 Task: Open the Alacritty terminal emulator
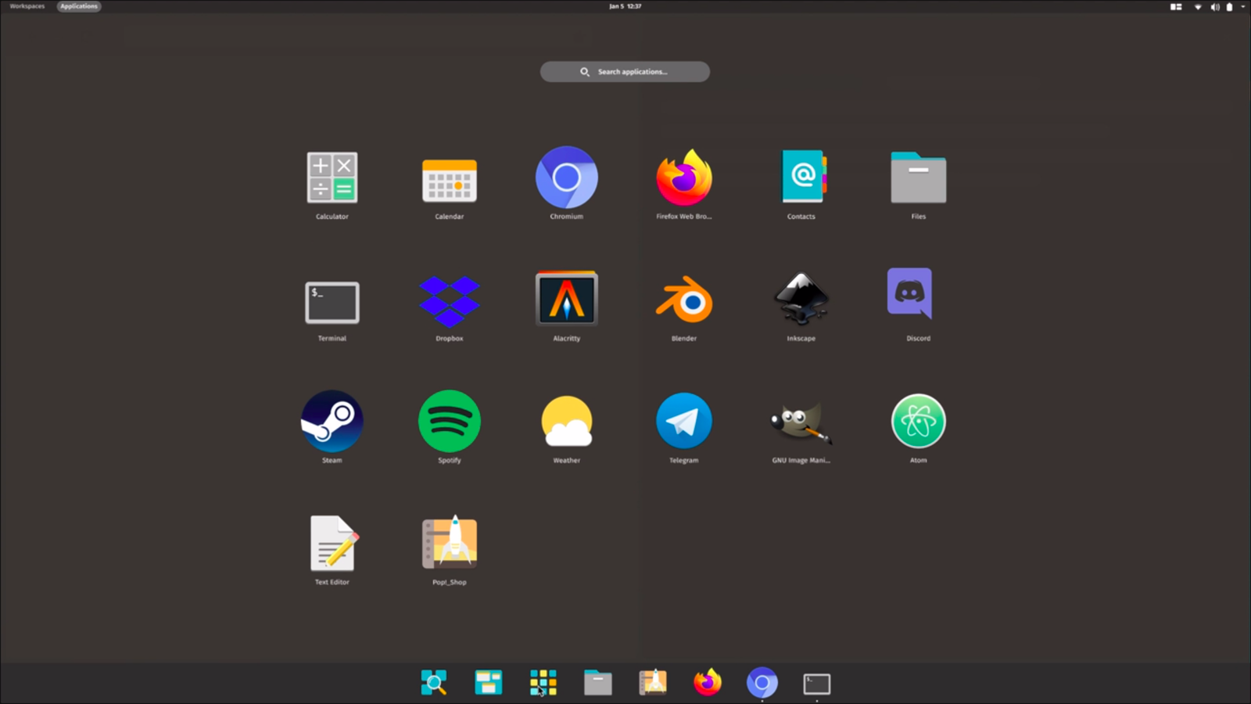(x=566, y=300)
